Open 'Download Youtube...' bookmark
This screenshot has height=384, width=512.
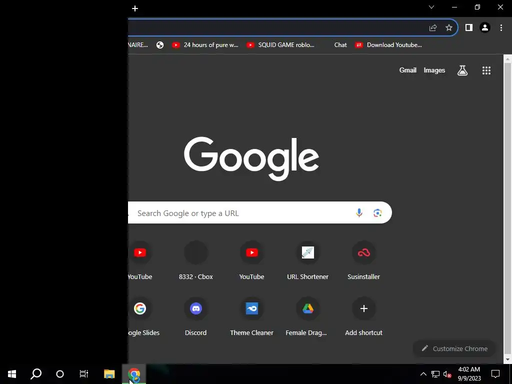coord(388,45)
